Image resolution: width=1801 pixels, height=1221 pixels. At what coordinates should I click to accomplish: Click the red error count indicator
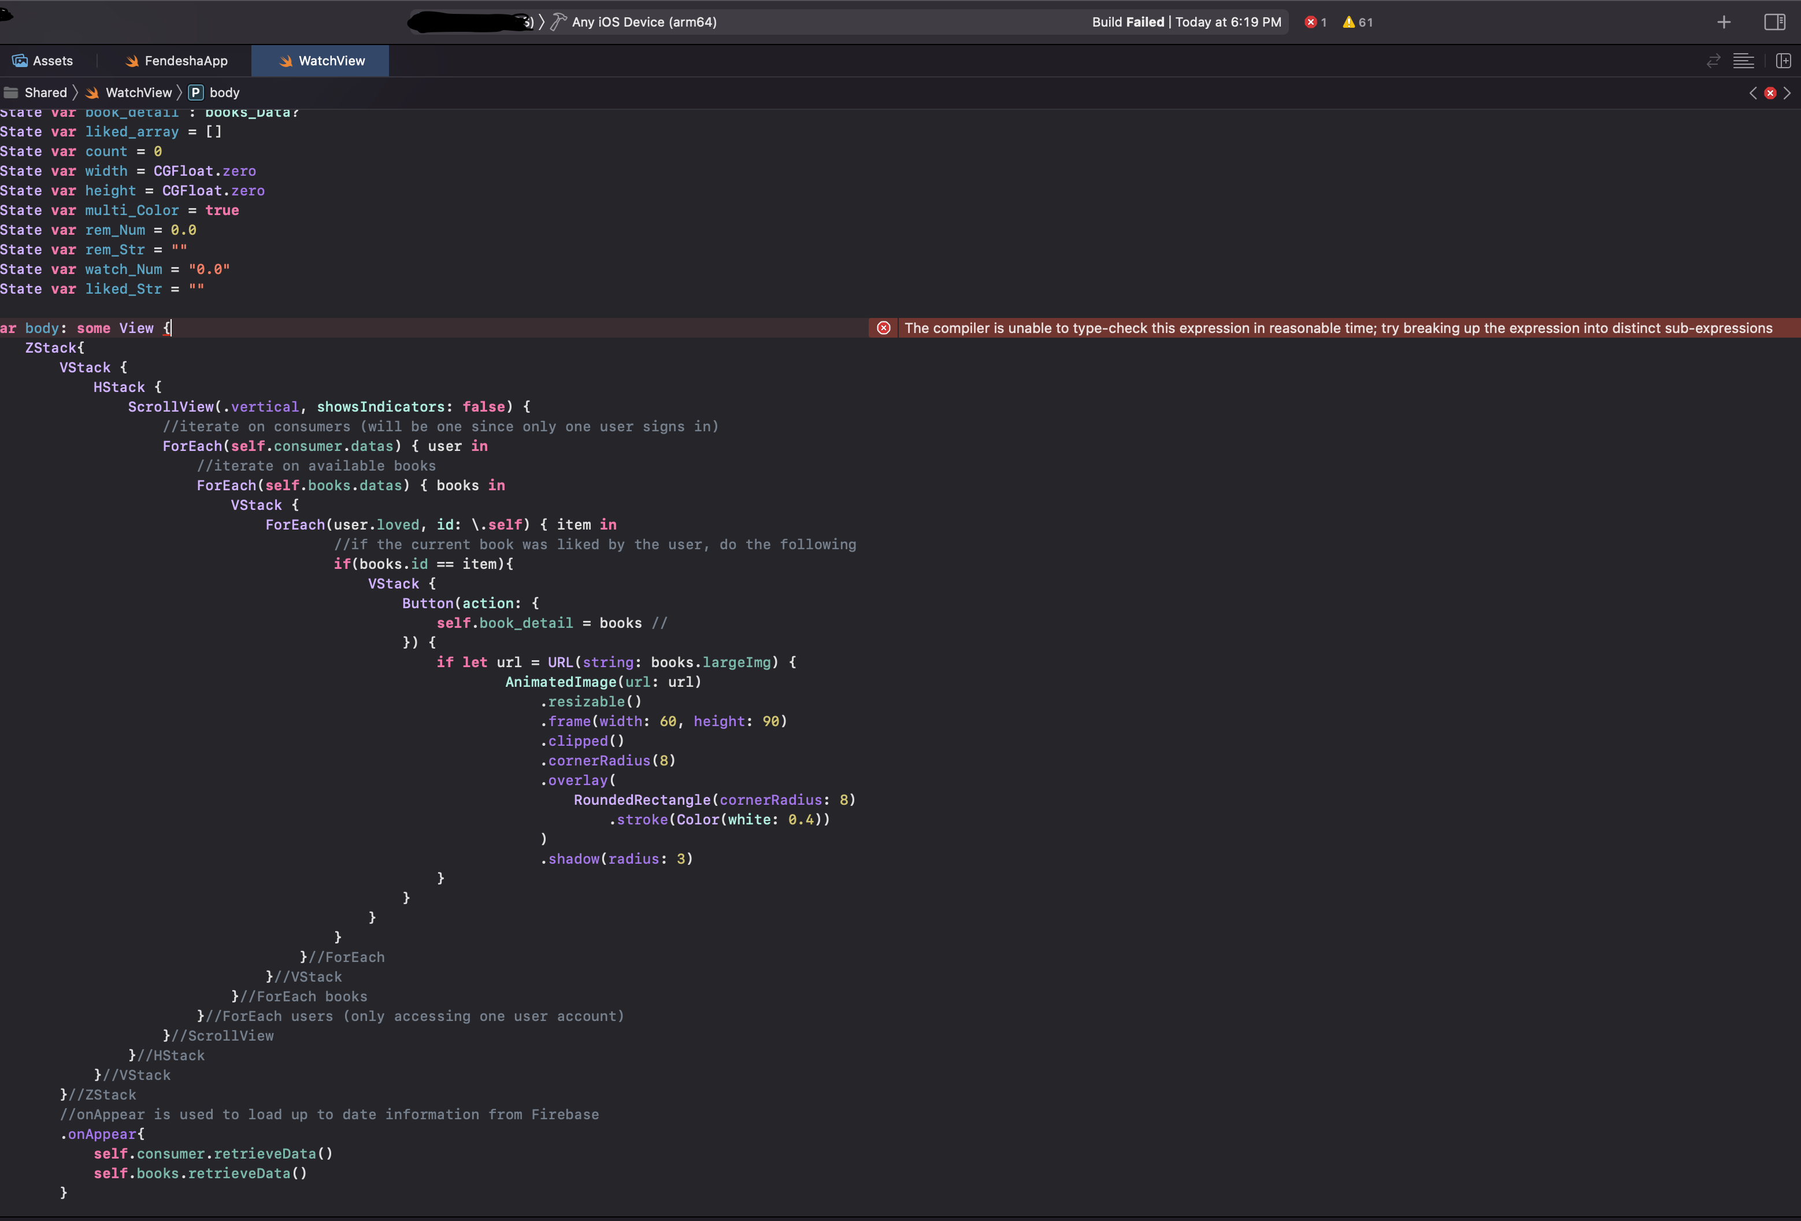(x=1316, y=22)
